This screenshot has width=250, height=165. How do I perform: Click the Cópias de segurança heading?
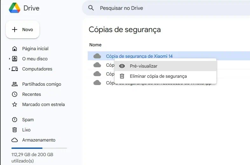(125, 30)
